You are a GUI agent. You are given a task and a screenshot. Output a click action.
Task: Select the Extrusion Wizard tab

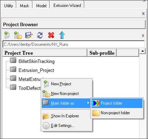(x=67, y=6)
